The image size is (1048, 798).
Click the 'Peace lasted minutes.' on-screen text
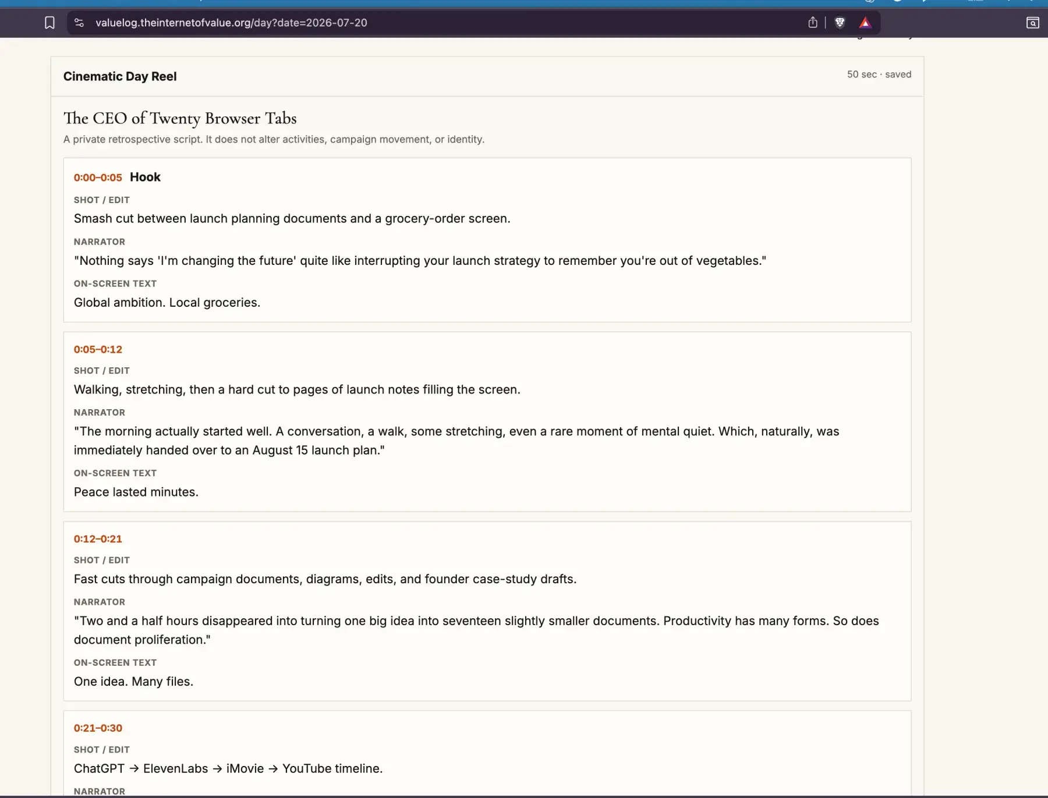click(x=136, y=492)
